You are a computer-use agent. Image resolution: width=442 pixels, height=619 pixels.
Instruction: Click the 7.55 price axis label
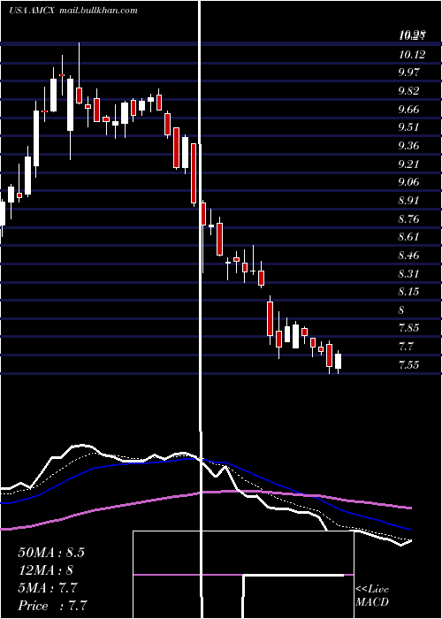pos(408,364)
